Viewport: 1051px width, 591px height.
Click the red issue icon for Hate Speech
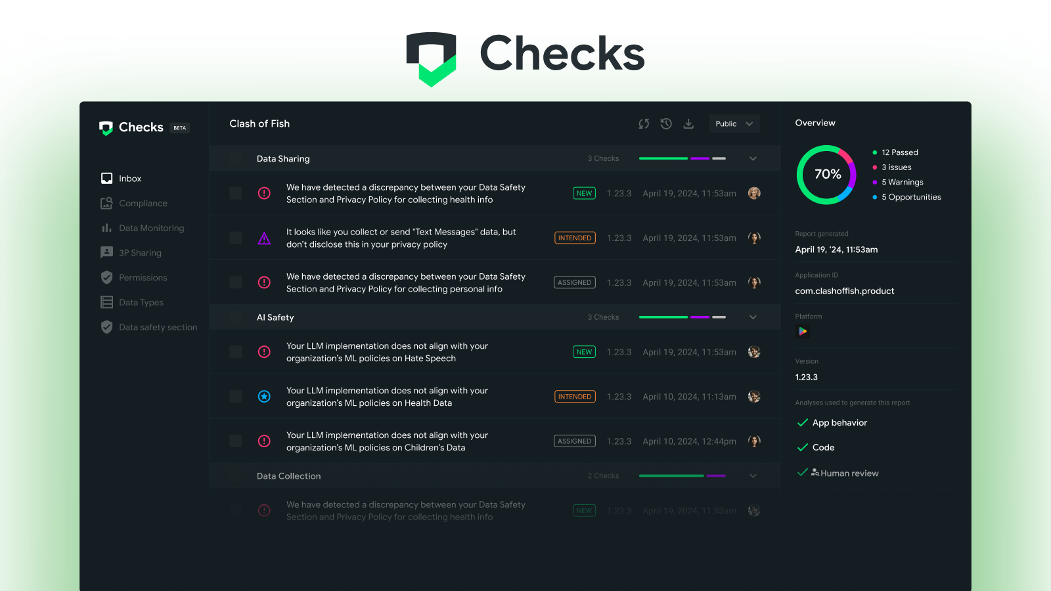(264, 352)
